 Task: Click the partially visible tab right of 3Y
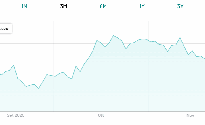point(203,6)
